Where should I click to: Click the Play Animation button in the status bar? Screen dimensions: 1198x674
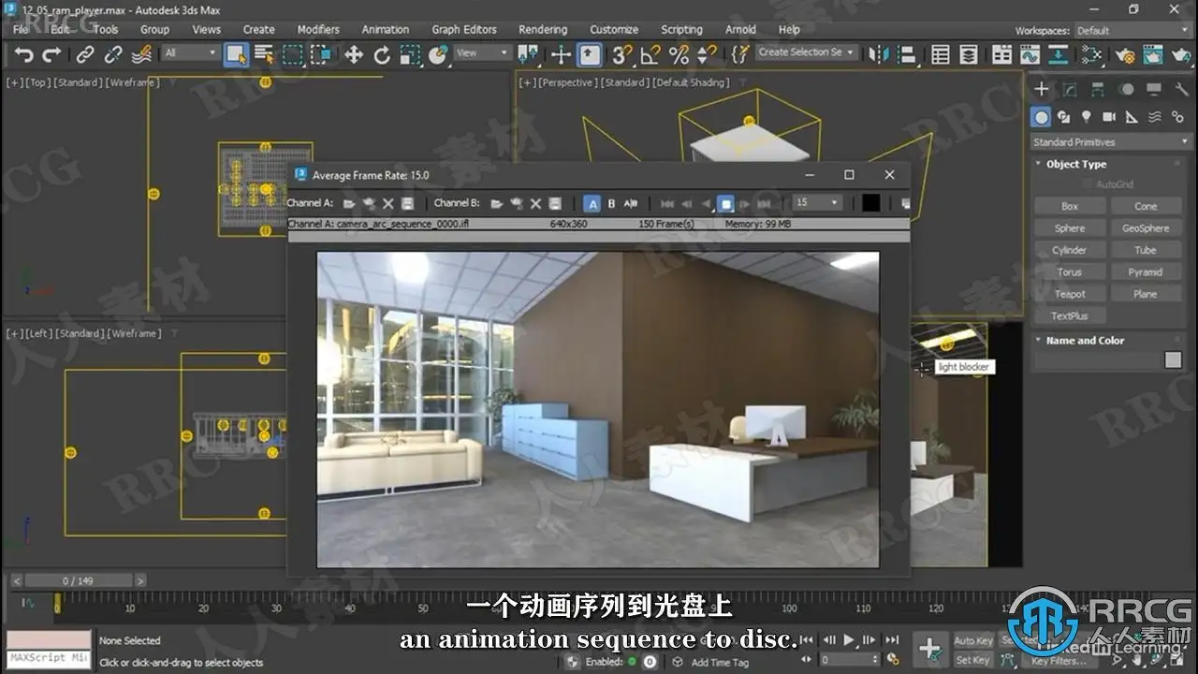[x=849, y=640]
